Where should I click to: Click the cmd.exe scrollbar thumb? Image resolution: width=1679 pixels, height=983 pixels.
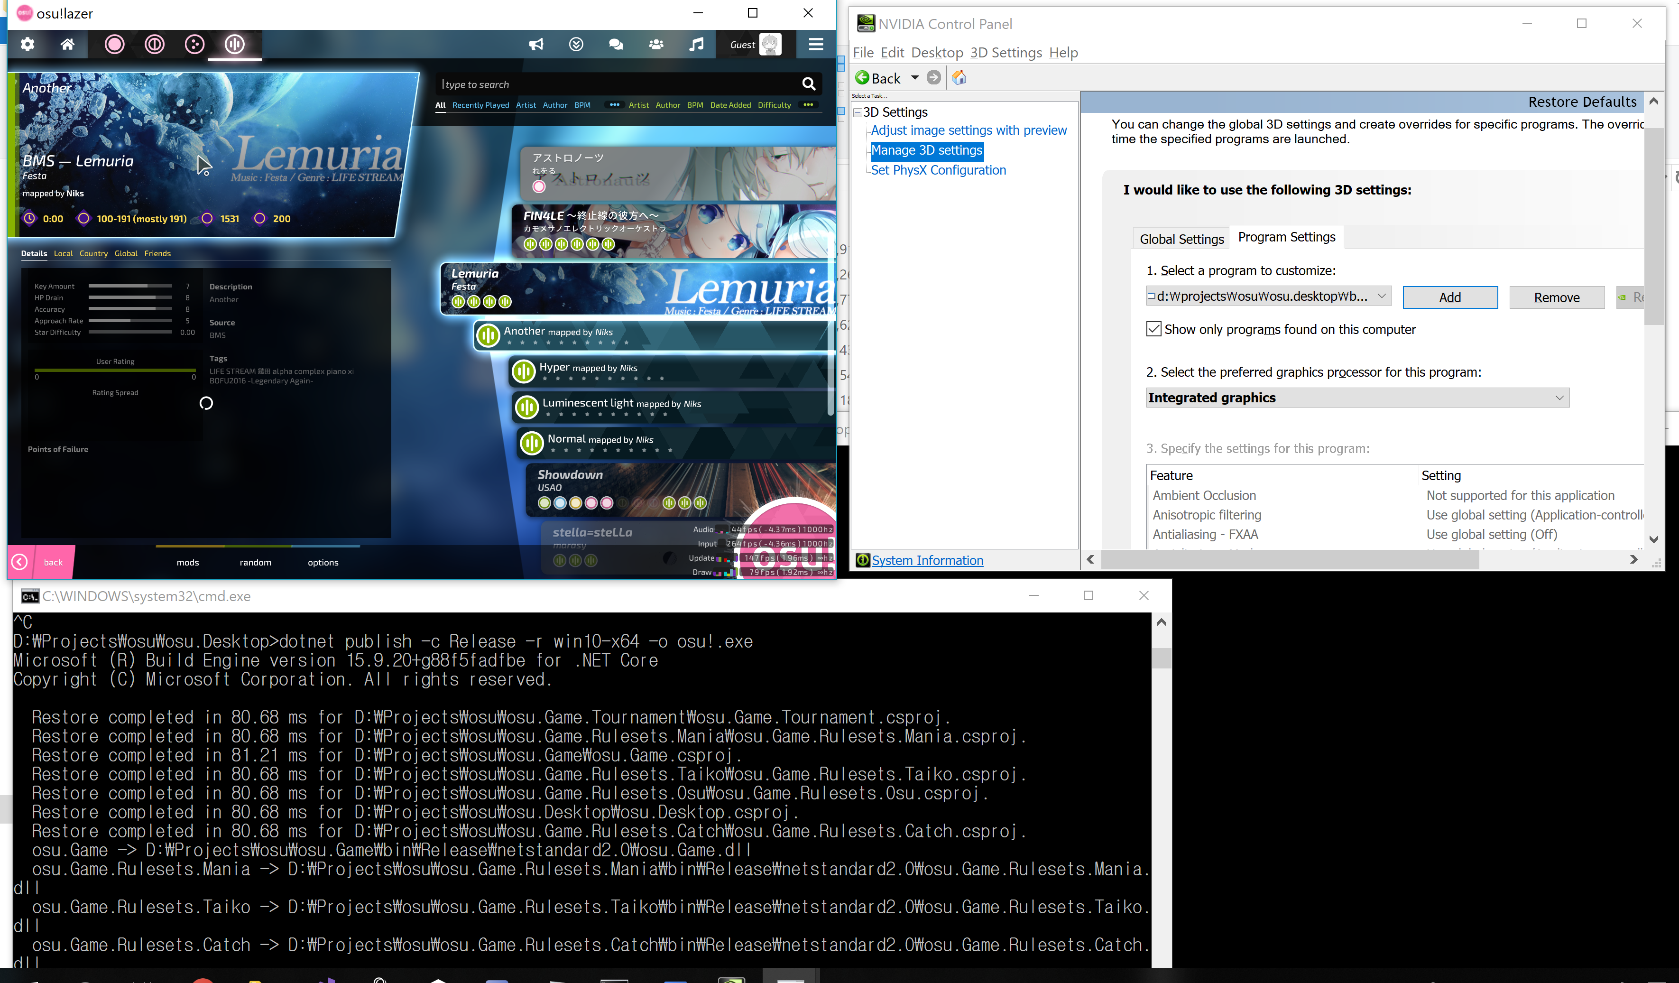pyautogui.click(x=1161, y=658)
